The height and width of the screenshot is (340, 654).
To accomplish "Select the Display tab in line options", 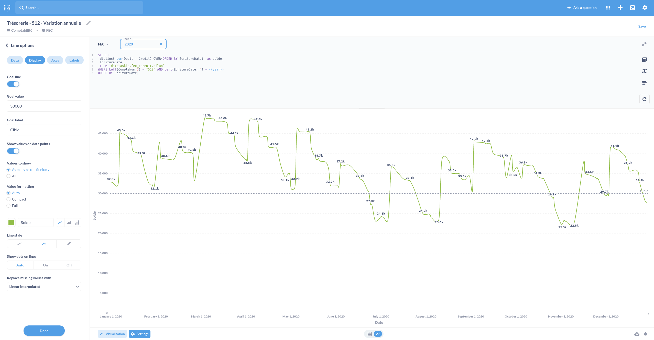I will pyautogui.click(x=35, y=60).
